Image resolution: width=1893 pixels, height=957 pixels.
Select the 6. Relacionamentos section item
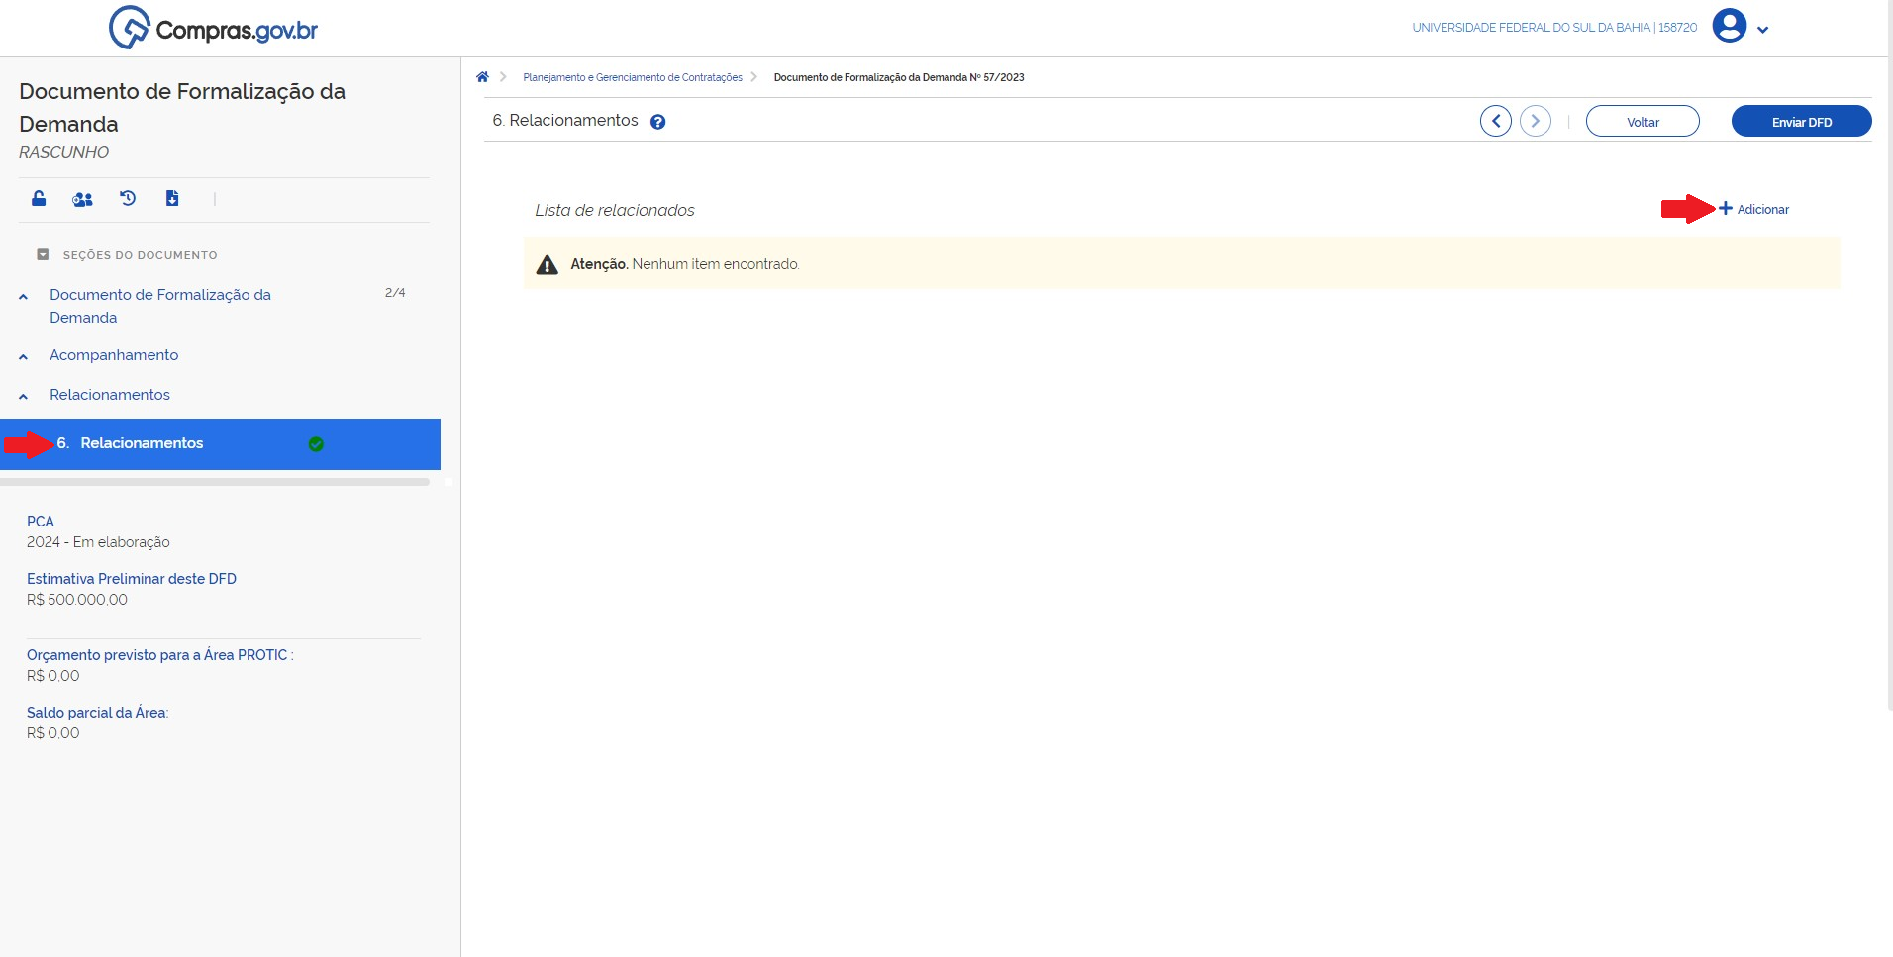click(142, 443)
